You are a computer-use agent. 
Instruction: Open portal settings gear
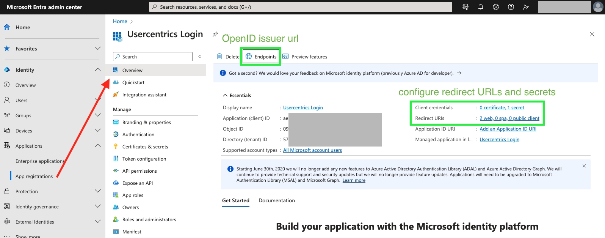pos(496,7)
